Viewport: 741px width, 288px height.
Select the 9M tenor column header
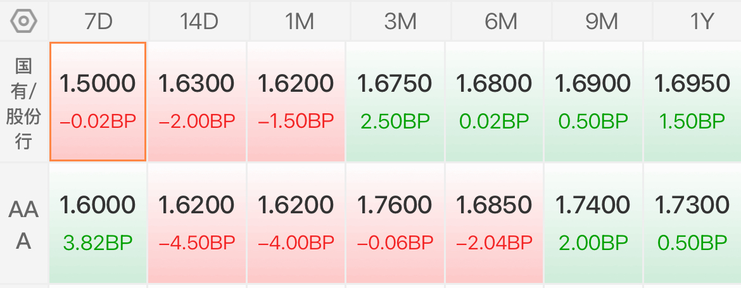[x=602, y=22]
